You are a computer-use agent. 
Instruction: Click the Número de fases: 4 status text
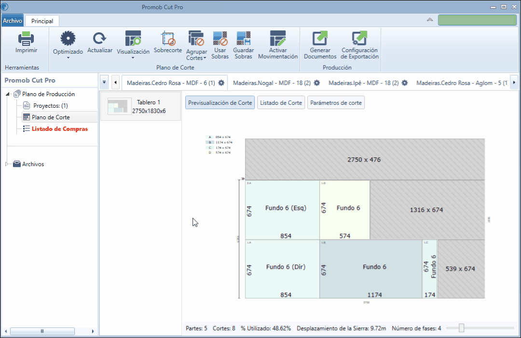tap(416, 328)
